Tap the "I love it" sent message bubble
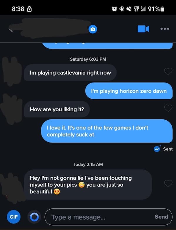This screenshot has width=176, height=230. [107, 131]
